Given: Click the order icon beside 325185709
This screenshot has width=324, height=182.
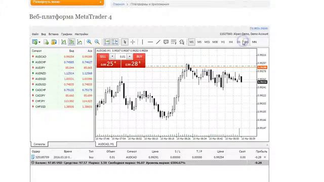Looking at the screenshot, I should coord(32,157).
